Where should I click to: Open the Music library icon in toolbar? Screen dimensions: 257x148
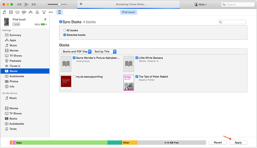tap(4, 12)
